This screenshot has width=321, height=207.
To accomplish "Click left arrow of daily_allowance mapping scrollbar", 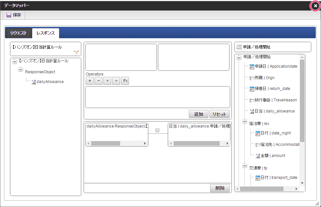I will (x=171, y=143).
